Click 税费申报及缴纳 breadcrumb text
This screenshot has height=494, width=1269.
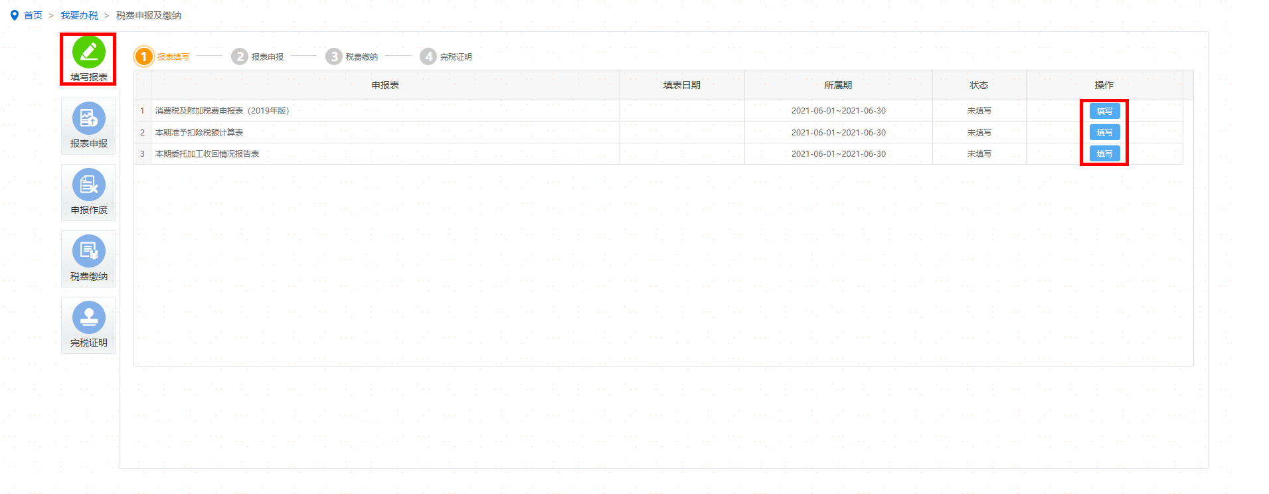[149, 15]
